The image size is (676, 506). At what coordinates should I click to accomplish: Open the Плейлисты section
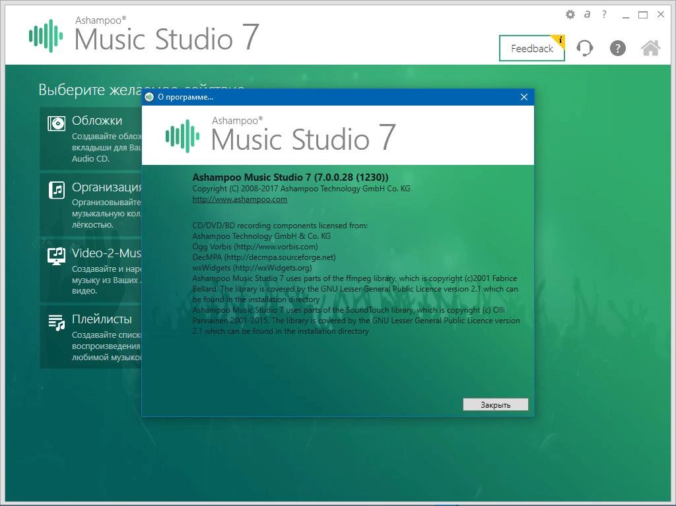pos(91,337)
